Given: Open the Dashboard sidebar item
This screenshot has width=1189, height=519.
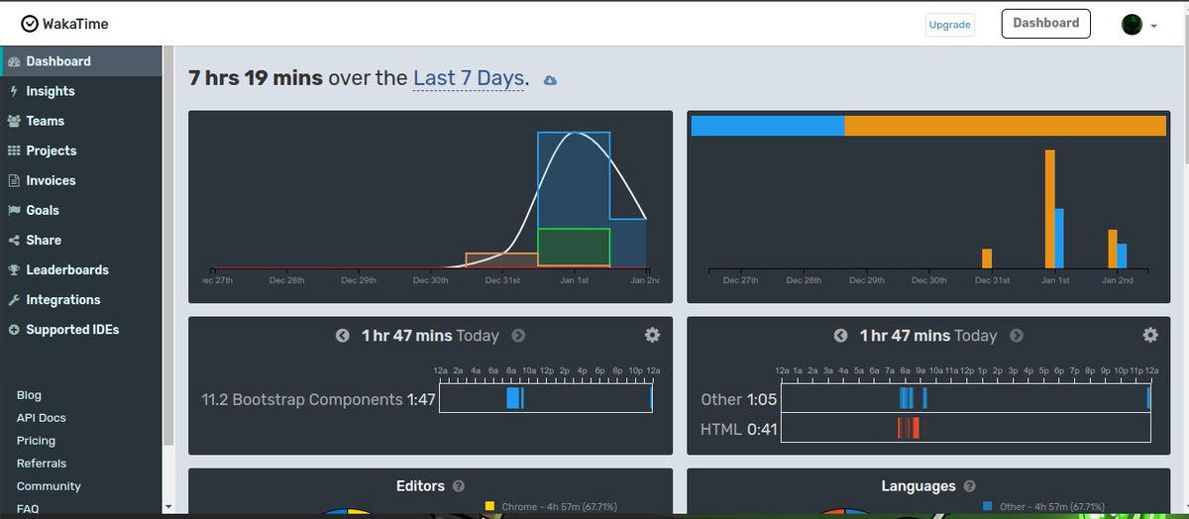Looking at the screenshot, I should (x=81, y=61).
